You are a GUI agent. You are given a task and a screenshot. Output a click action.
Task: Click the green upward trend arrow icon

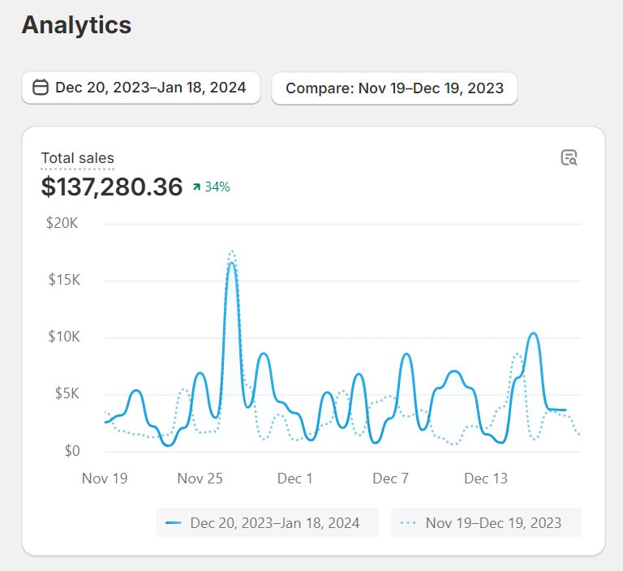click(x=196, y=187)
